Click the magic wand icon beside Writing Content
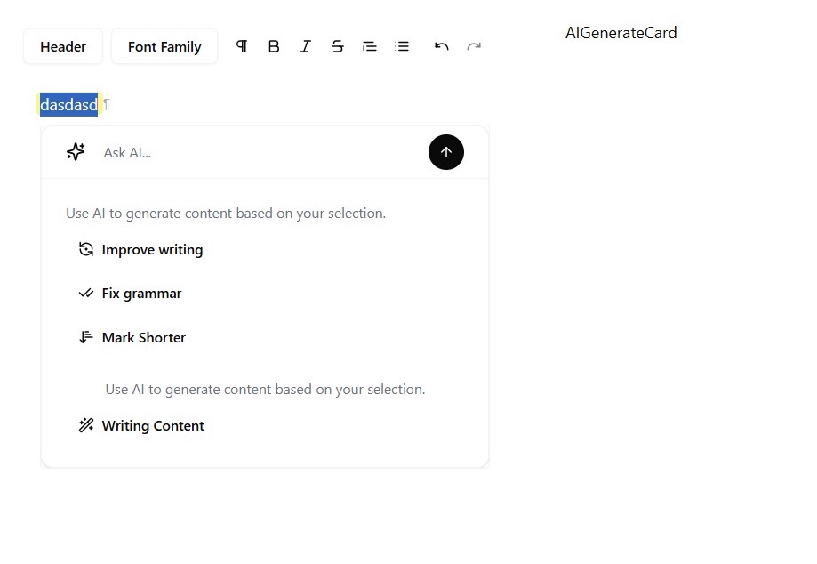Viewport: 817px width, 564px height. pyautogui.click(x=86, y=425)
